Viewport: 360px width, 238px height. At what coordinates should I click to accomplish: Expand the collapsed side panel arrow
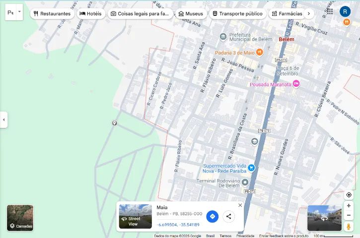pyautogui.click(x=3, y=119)
